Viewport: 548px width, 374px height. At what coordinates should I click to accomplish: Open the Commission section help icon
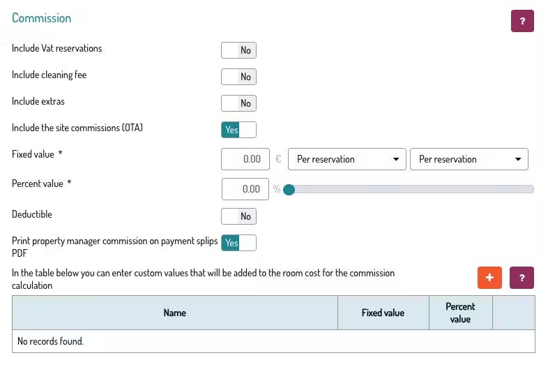pyautogui.click(x=522, y=21)
